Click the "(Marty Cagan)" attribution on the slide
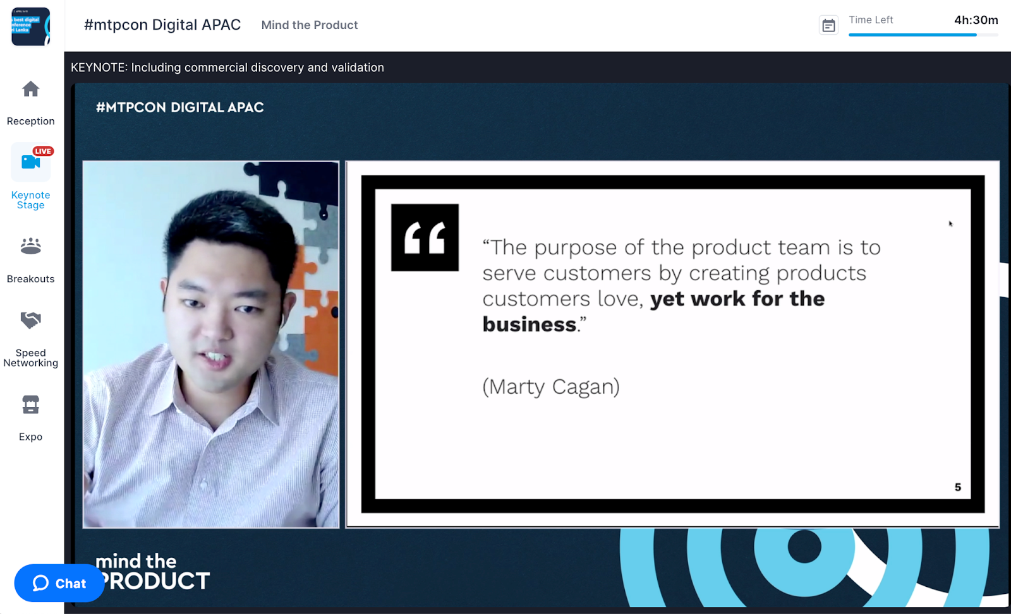This screenshot has height=614, width=1011. [x=551, y=386]
